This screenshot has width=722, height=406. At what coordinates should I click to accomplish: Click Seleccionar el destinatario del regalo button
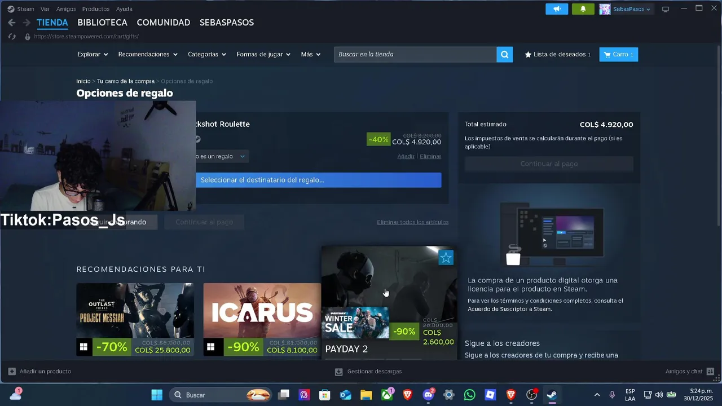point(318,180)
